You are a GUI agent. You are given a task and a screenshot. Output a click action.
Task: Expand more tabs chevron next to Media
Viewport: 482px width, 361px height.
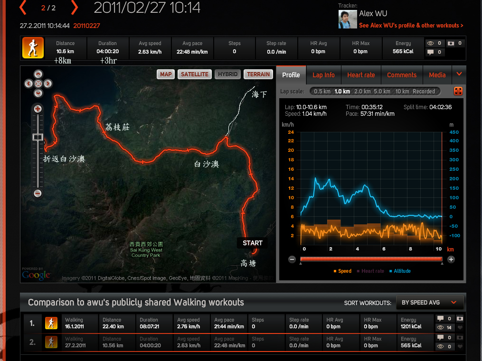pyautogui.click(x=459, y=74)
